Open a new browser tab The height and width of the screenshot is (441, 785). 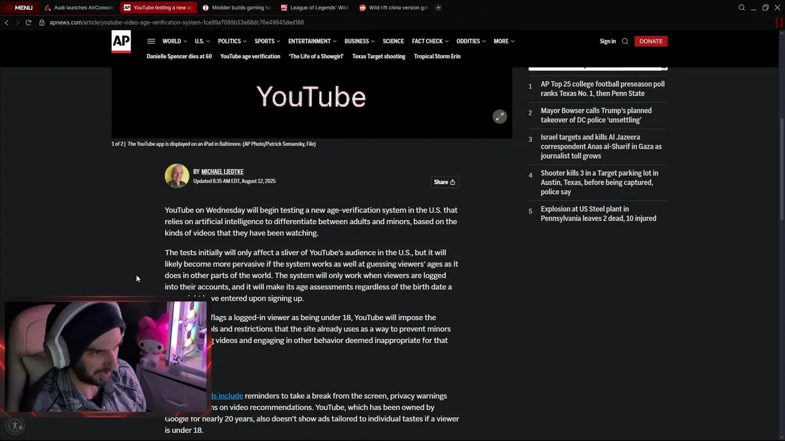click(x=438, y=7)
